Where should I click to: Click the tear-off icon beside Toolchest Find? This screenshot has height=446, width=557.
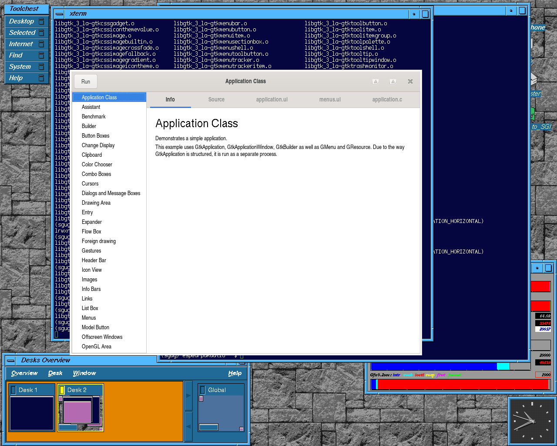click(41, 55)
